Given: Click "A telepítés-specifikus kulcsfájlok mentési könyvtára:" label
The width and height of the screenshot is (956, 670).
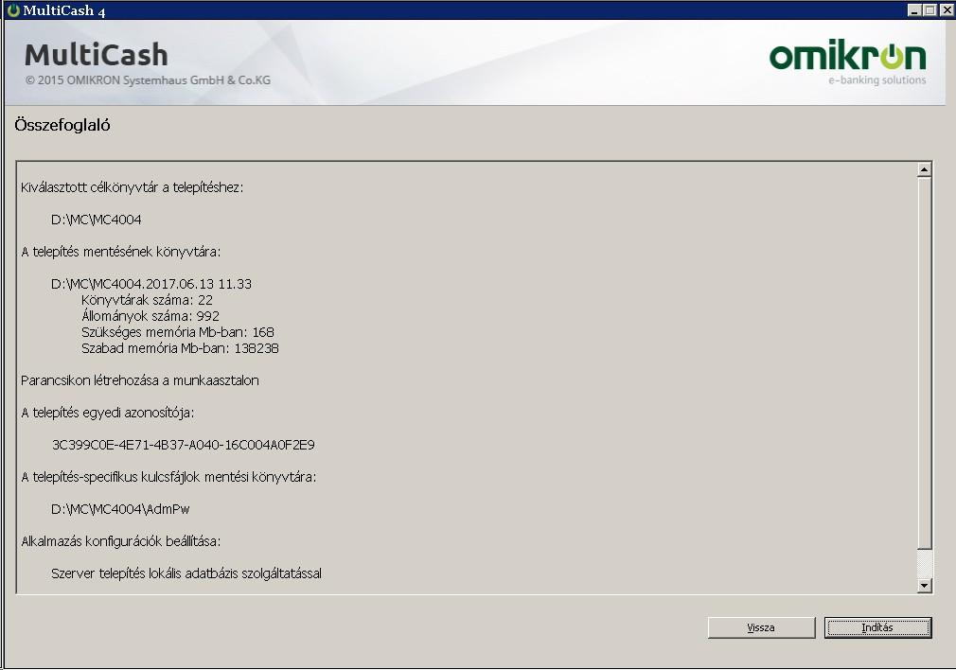Looking at the screenshot, I should [168, 477].
